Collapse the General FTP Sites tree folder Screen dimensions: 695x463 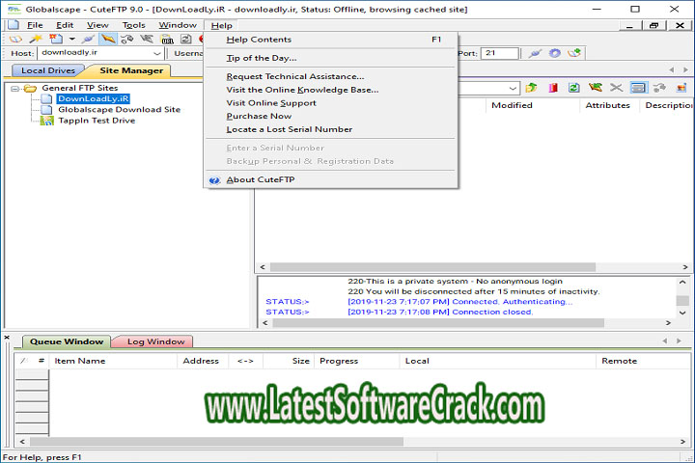point(14,88)
